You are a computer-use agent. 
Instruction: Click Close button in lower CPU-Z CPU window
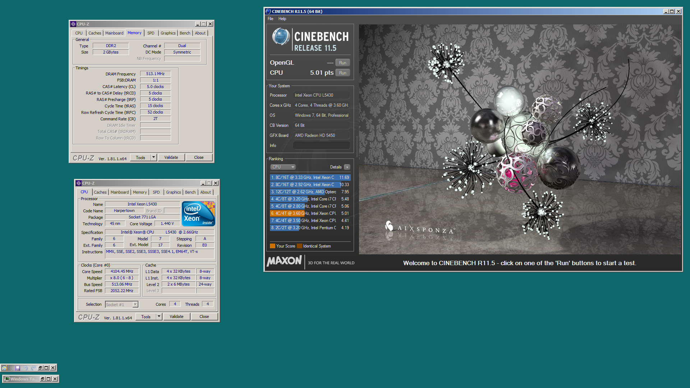coord(204,317)
